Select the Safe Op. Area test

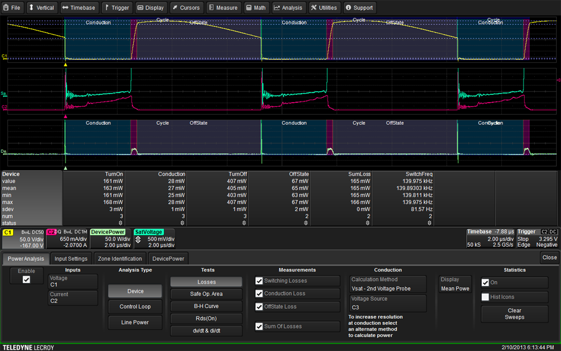pyautogui.click(x=206, y=294)
